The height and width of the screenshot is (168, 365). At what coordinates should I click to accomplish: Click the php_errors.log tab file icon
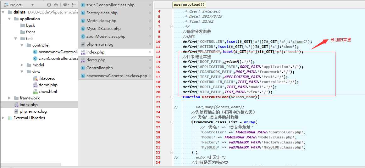(83, 44)
